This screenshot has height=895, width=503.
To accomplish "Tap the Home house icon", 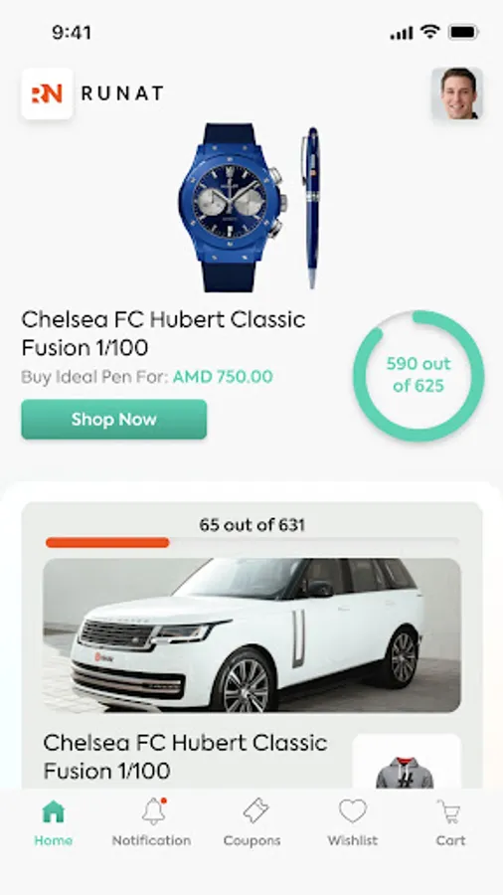I will click(53, 811).
